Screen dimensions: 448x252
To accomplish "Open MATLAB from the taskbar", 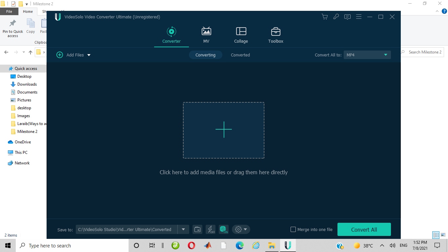I will click(x=208, y=245).
